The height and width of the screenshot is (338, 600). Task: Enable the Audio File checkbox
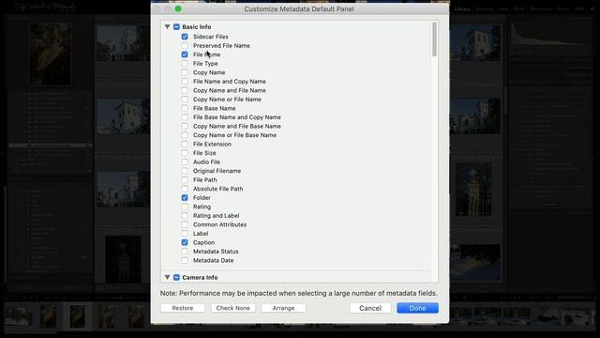click(185, 161)
